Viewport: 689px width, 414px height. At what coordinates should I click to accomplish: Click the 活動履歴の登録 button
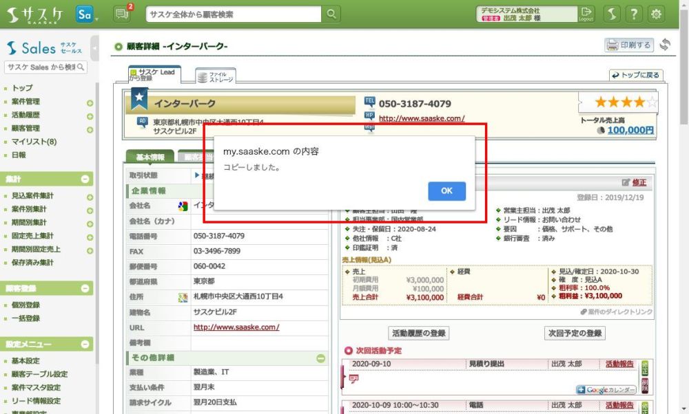419,334
